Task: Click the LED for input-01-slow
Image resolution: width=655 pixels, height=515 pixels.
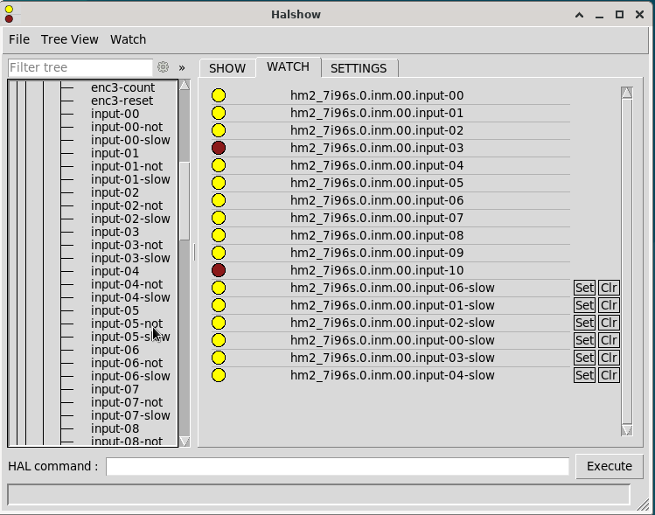Action: (x=219, y=305)
